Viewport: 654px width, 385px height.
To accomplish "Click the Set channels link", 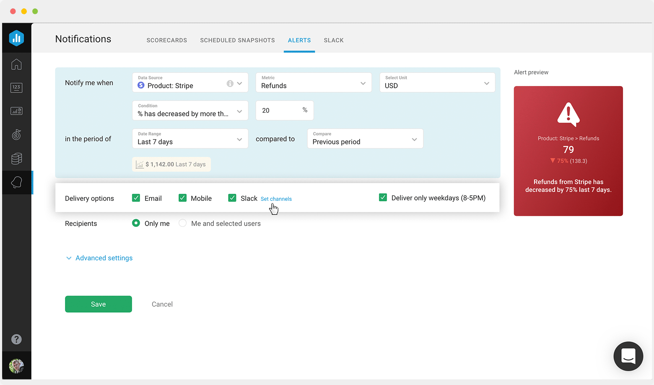I will pos(276,199).
